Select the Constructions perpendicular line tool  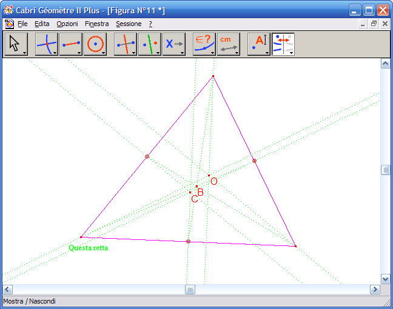pyautogui.click(x=126, y=44)
